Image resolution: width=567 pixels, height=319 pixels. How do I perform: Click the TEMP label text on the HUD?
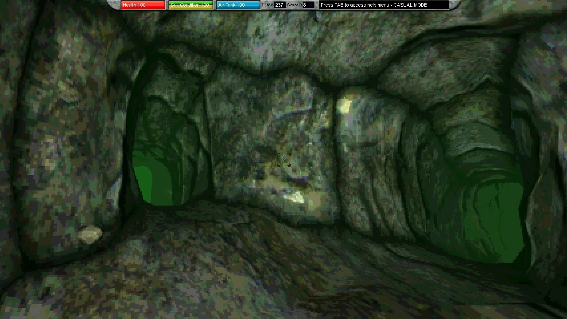(266, 6)
